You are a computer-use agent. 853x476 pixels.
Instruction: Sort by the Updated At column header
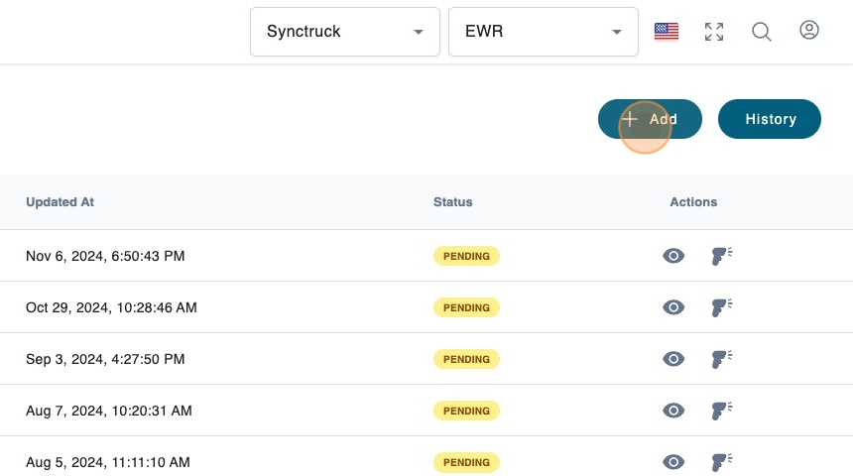click(x=60, y=202)
